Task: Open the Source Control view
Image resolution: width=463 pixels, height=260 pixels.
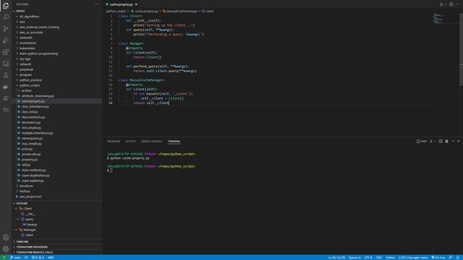Action: [x=6, y=29]
